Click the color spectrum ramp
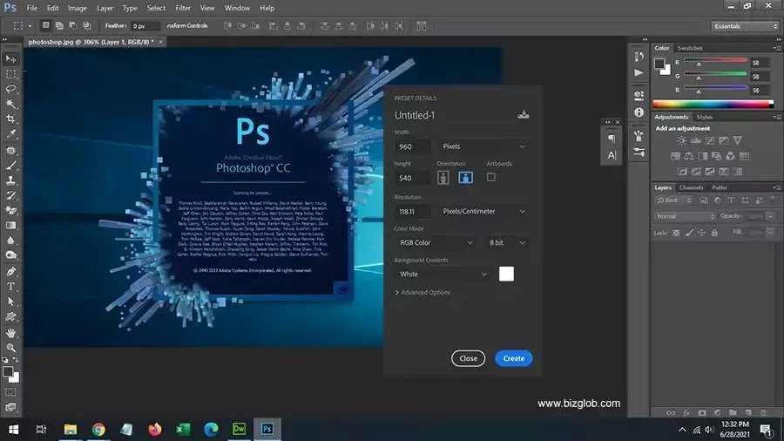This screenshot has width=784, height=441. point(713,104)
